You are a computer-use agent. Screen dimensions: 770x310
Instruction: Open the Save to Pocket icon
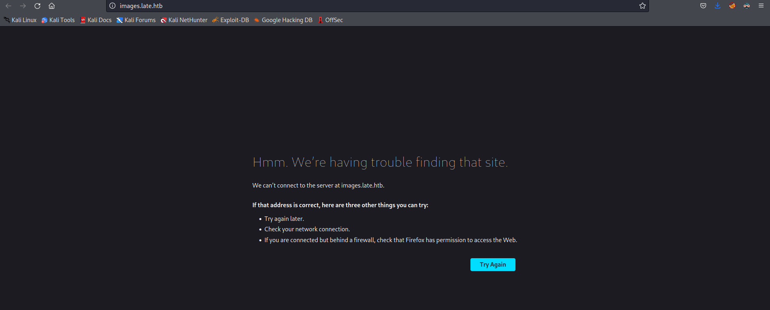703,6
